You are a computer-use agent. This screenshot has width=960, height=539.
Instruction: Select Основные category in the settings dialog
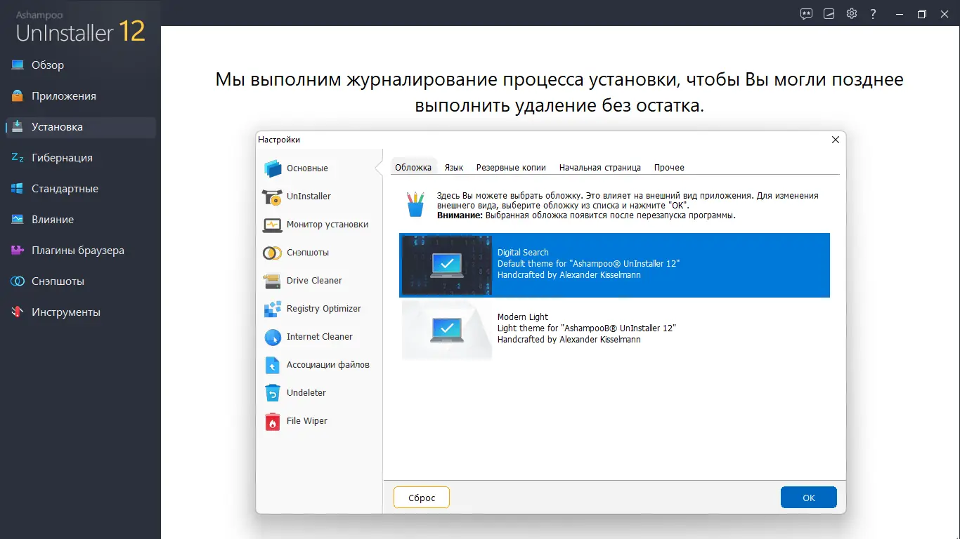pyautogui.click(x=320, y=168)
